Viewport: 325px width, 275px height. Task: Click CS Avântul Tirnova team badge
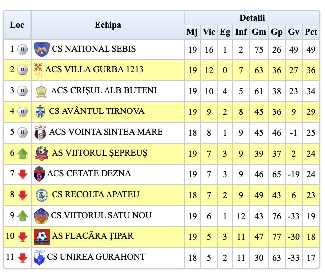[40, 111]
